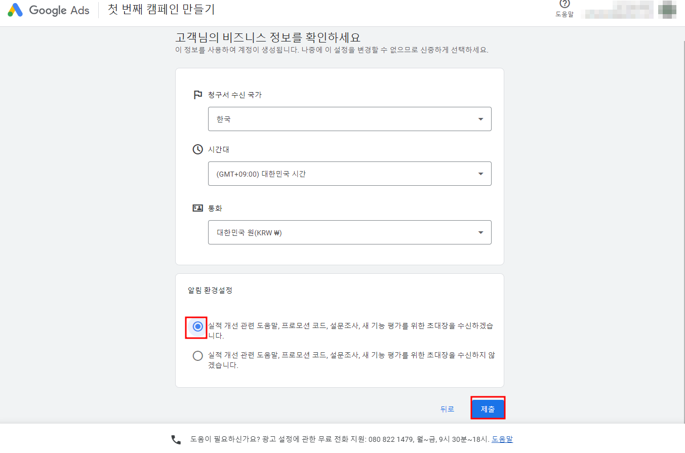685x453 pixels.
Task: Click the clock icon beside 시간대
Action: coord(197,149)
